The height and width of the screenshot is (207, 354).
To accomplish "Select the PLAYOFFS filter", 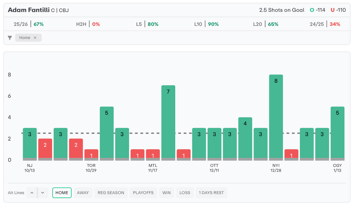I will point(143,193).
